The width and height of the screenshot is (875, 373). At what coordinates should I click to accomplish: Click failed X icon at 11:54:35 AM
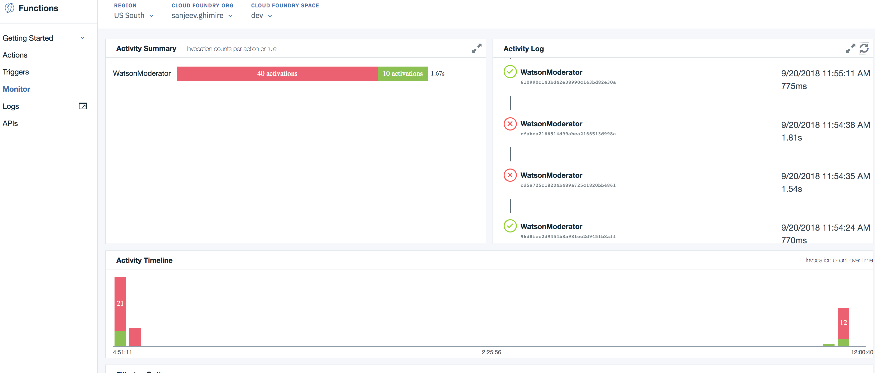pos(510,175)
